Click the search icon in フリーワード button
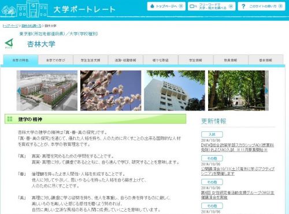The width and height of the screenshot is (289, 214). click(x=192, y=6)
